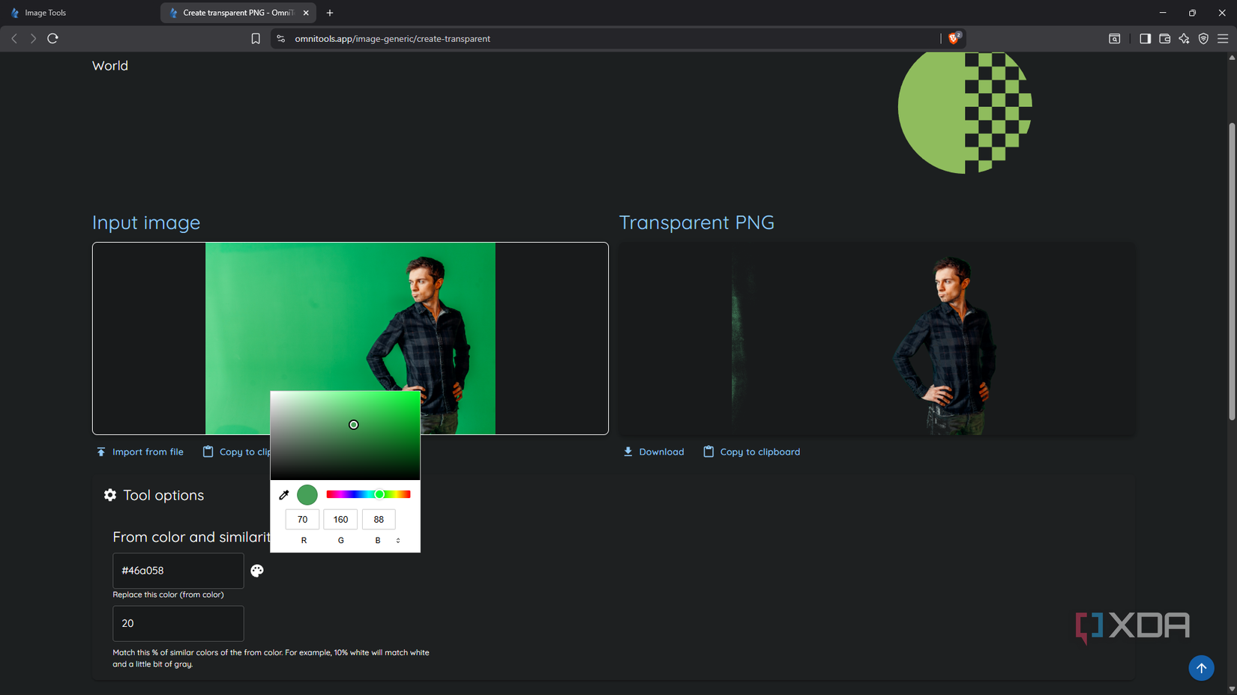Copy the transparent PNG to clipboard
This screenshot has height=695, width=1237.
coord(752,452)
